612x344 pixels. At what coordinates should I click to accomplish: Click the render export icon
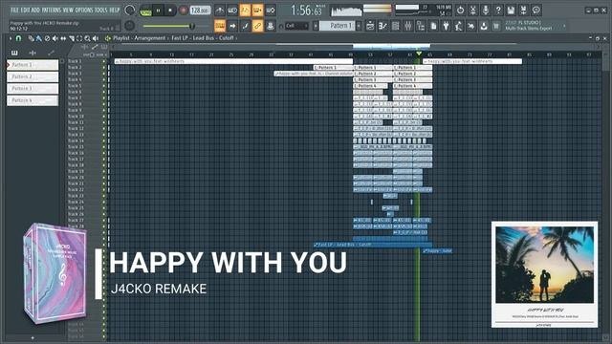tap(523, 11)
